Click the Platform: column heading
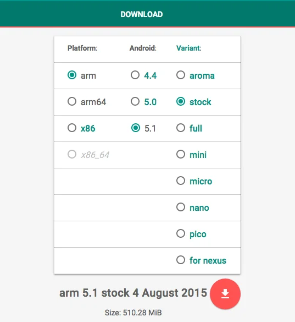The height and width of the screenshot is (322, 295). click(82, 48)
